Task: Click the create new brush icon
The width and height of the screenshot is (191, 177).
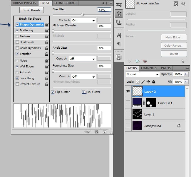Action: (104, 132)
